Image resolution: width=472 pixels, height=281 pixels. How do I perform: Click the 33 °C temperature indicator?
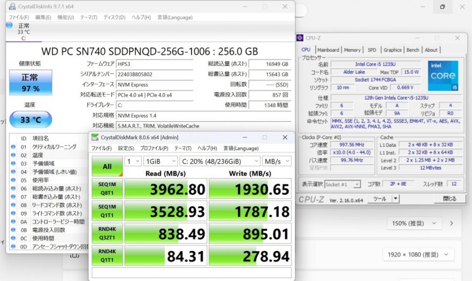pyautogui.click(x=30, y=120)
